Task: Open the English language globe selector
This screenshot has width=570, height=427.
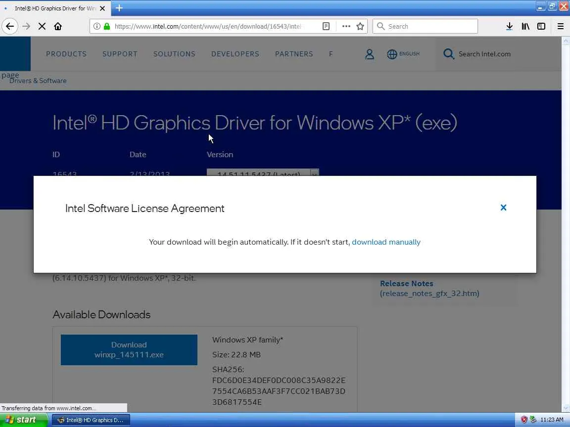Action: pos(403,54)
